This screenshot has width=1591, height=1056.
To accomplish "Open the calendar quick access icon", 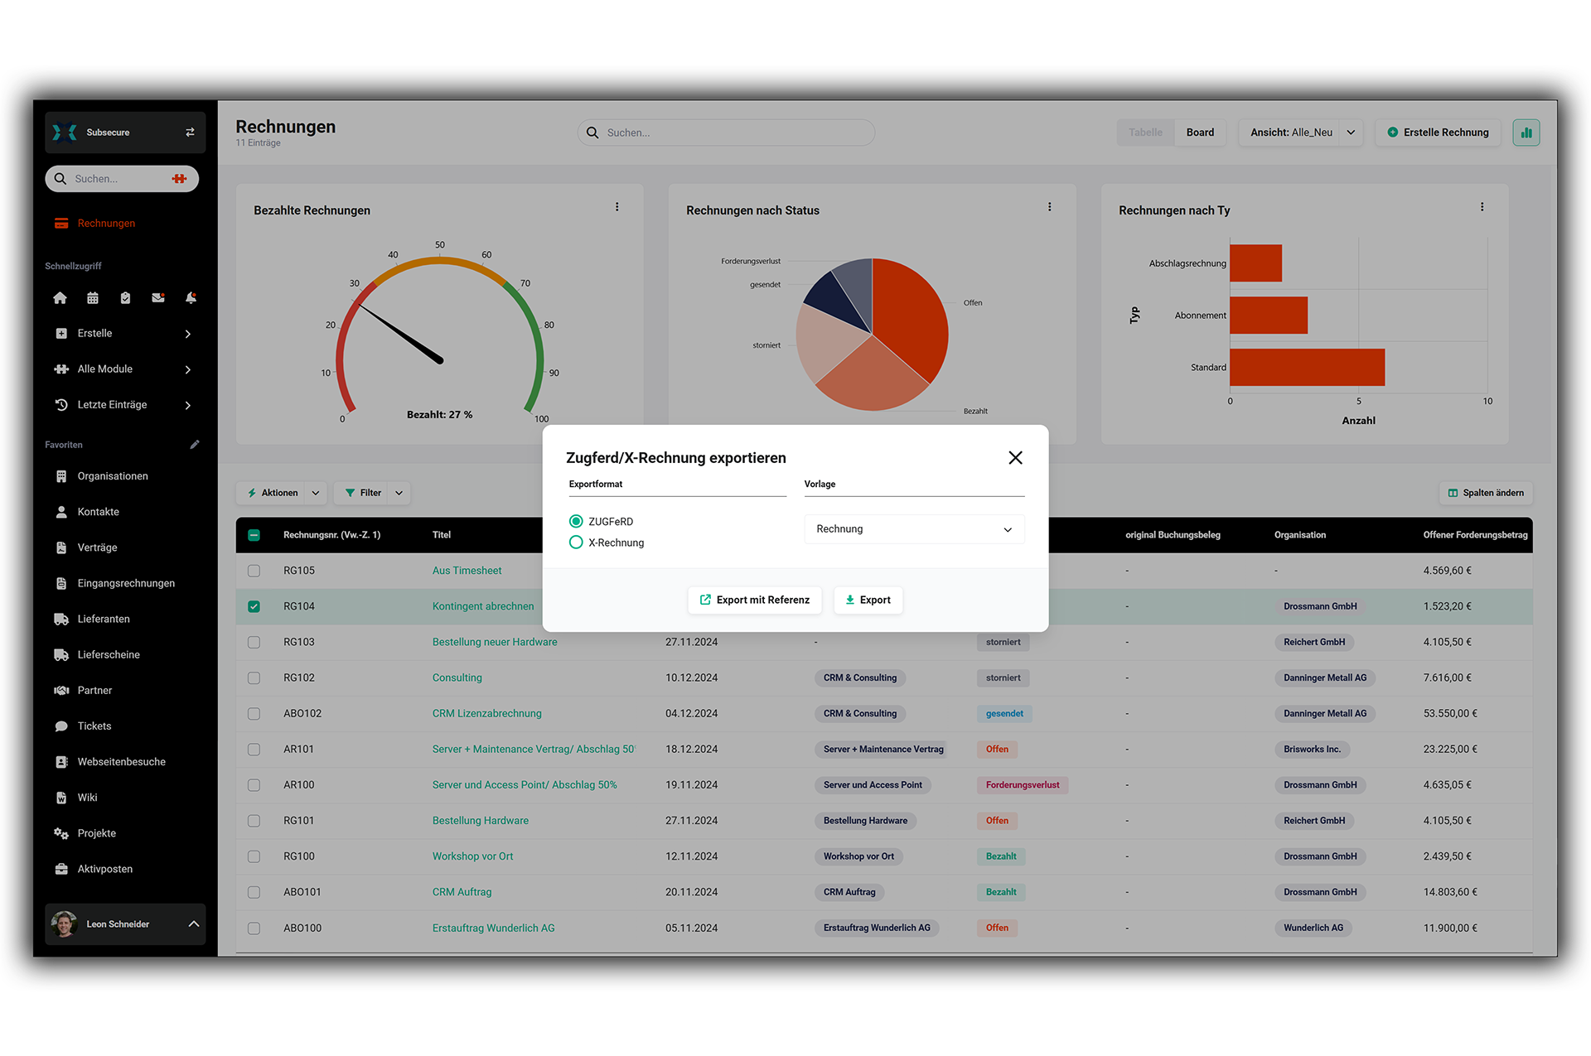I will tap(93, 298).
